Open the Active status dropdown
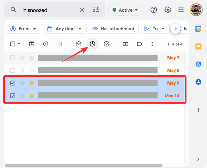Screen dimensions: 207x168 [126, 10]
